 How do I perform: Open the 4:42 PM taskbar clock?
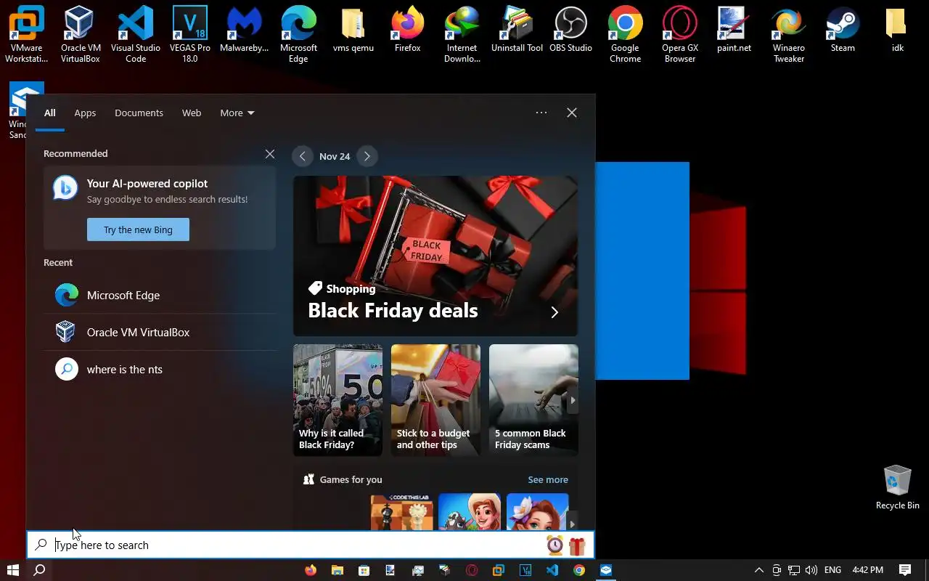(868, 570)
